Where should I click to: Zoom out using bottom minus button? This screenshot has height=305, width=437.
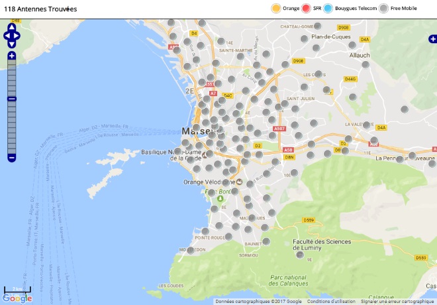pos(11,157)
